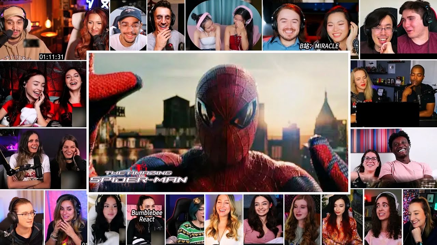This screenshot has height=245, width=437.
Task: Open panel of smiling man with hand on chin
Action: [x=166, y=26]
